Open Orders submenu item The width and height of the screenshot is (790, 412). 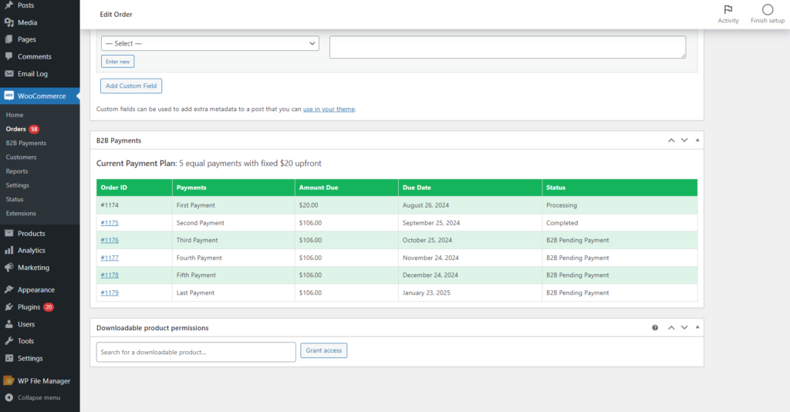click(15, 129)
